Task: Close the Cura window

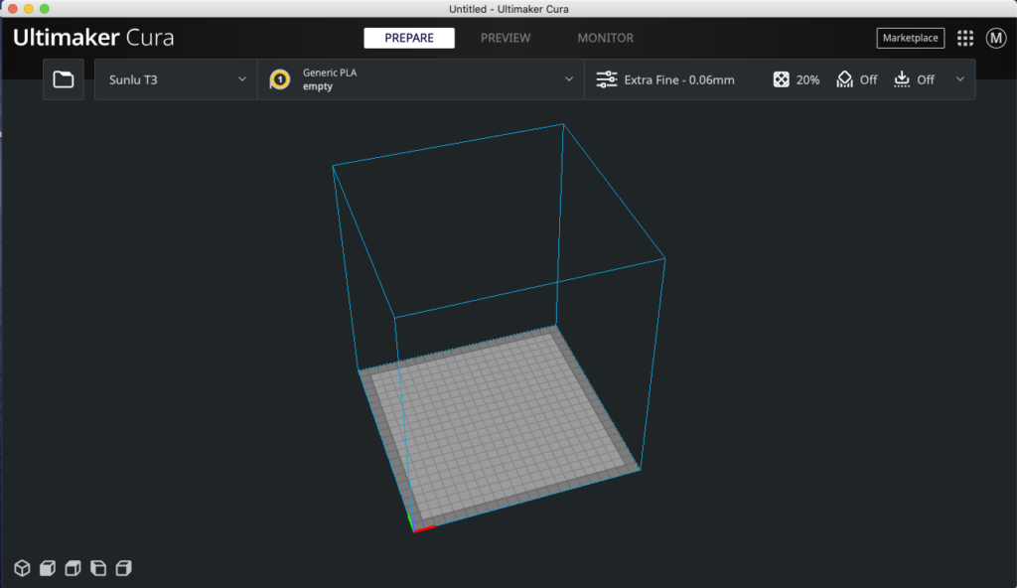Action: point(12,8)
